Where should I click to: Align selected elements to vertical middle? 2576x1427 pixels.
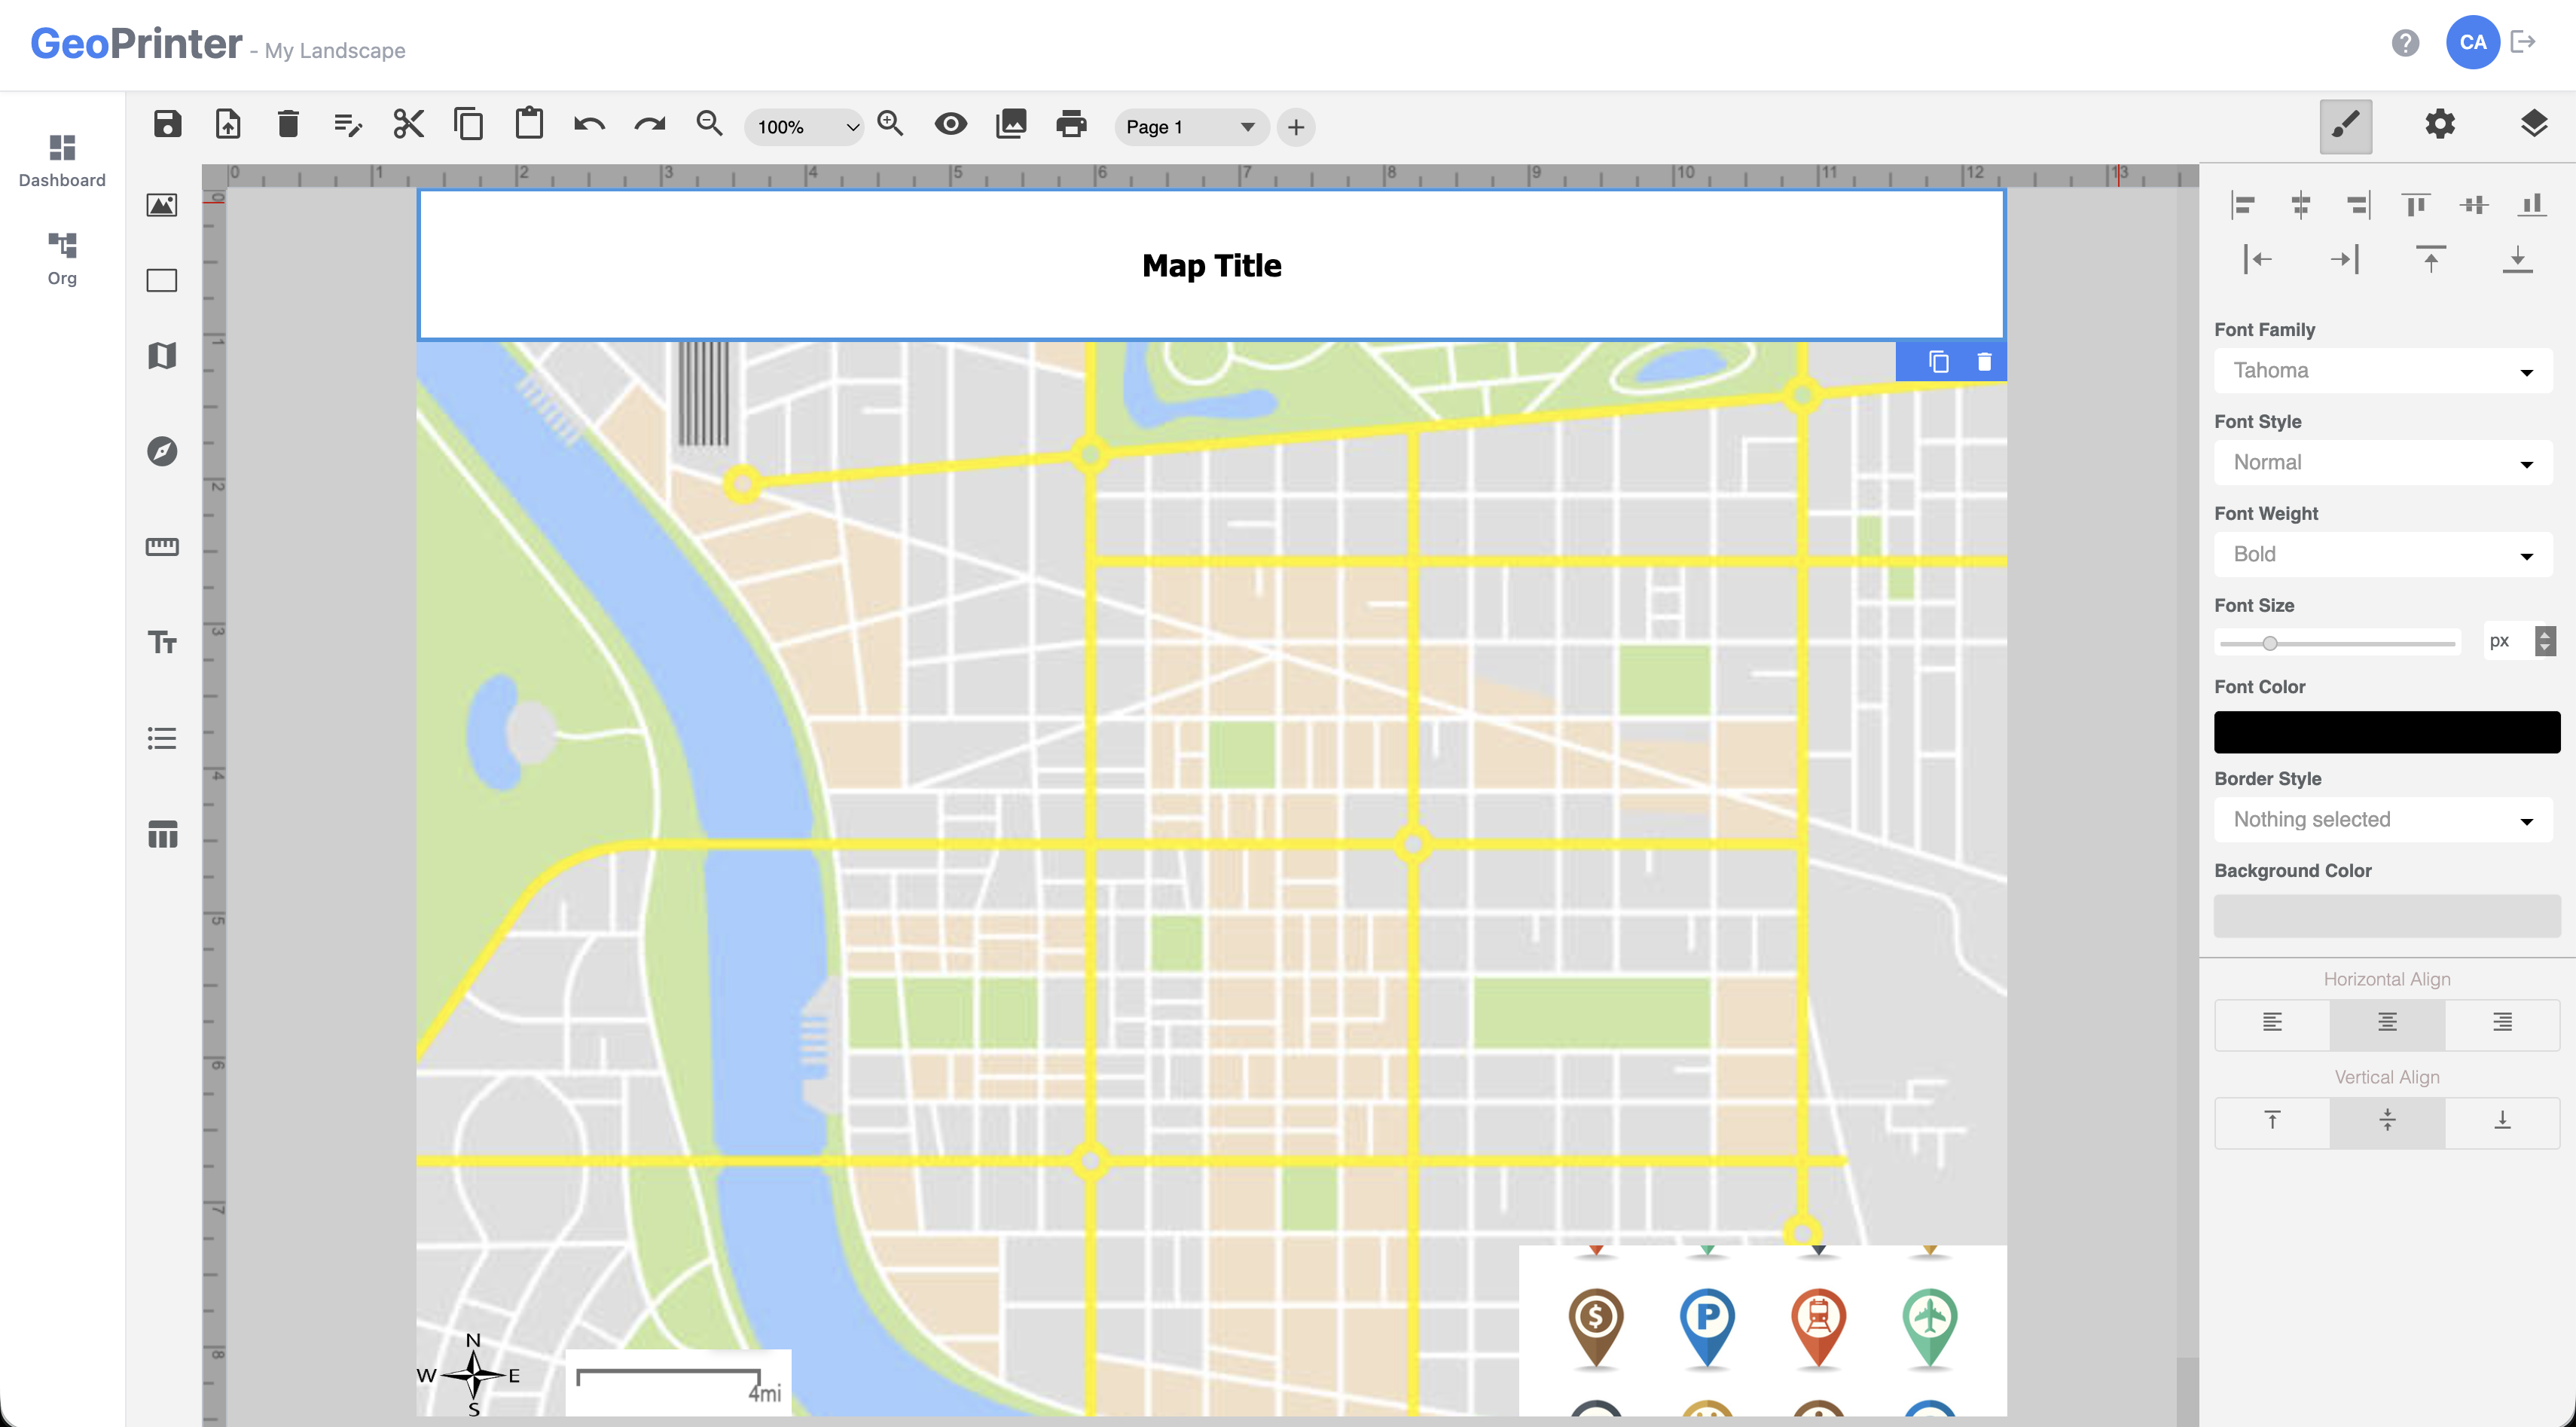pyautogui.click(x=2474, y=205)
